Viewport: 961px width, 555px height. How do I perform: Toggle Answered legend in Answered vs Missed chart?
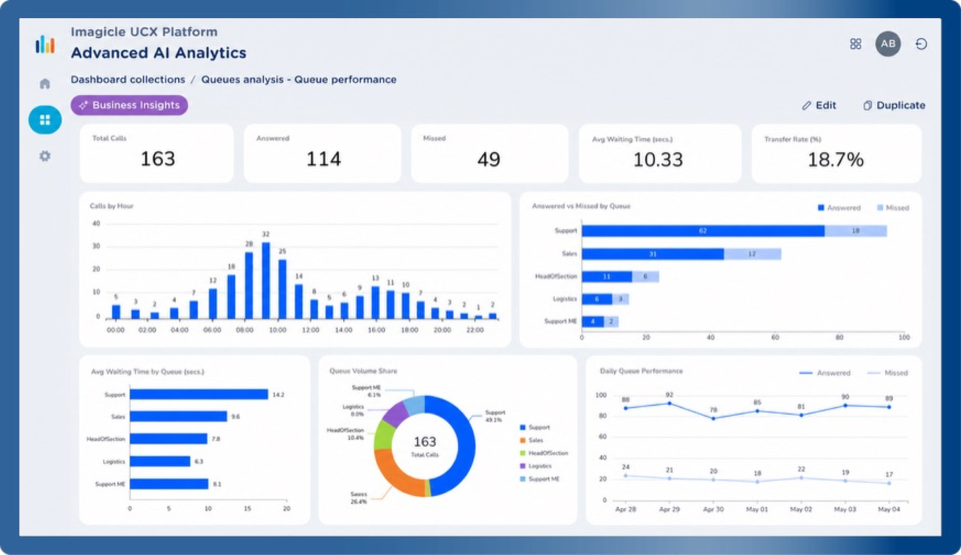pyautogui.click(x=839, y=208)
